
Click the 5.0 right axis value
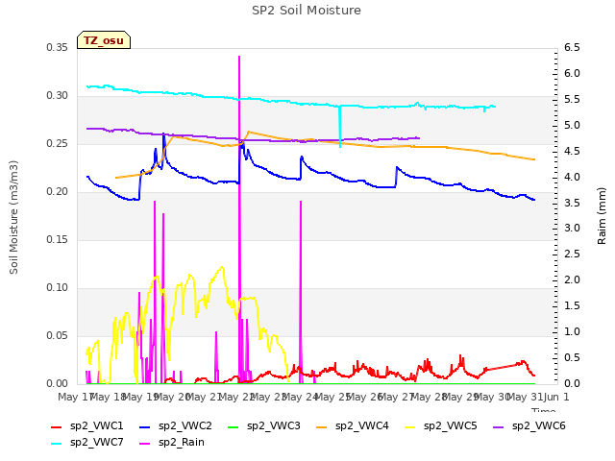coord(572,126)
